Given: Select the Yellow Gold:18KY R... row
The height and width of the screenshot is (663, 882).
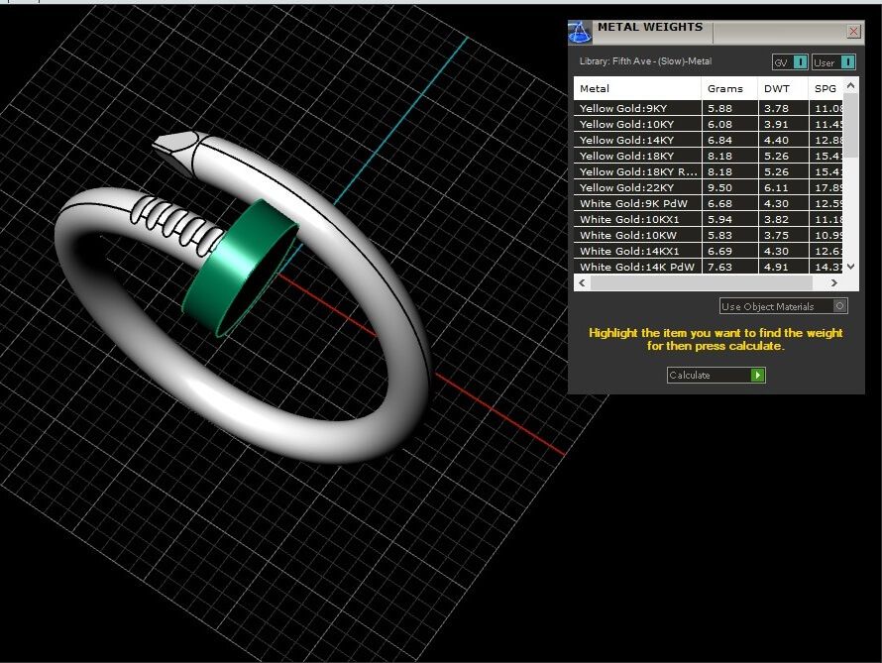Looking at the screenshot, I should point(709,171).
